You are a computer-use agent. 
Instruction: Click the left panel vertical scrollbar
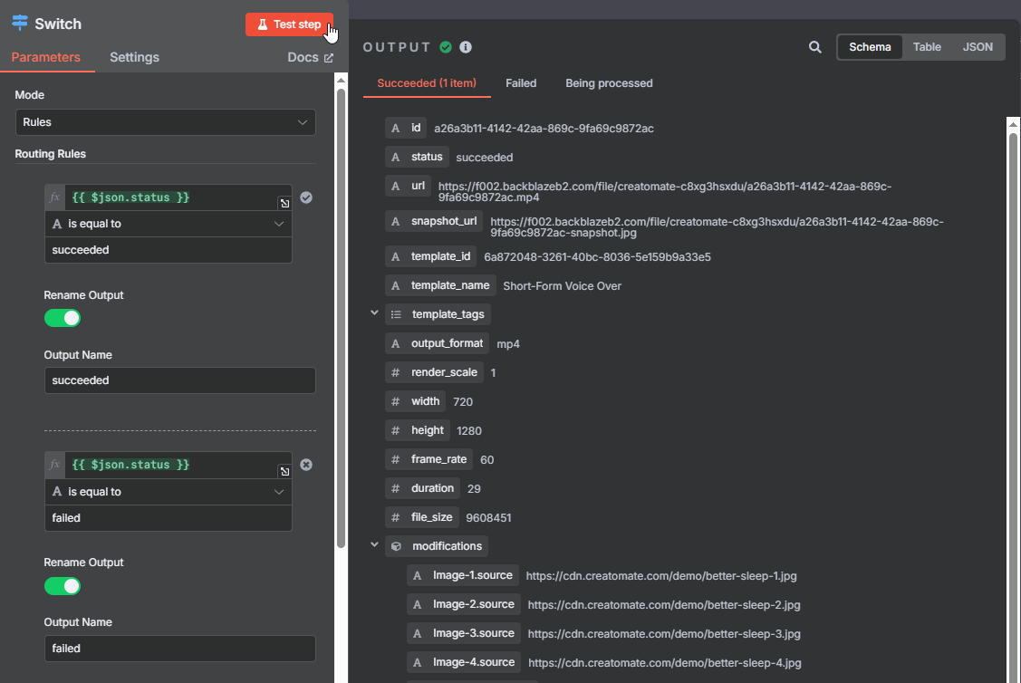[341, 317]
